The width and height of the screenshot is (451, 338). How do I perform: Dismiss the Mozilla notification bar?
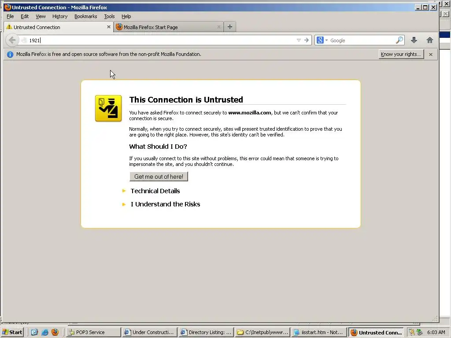coord(431,54)
